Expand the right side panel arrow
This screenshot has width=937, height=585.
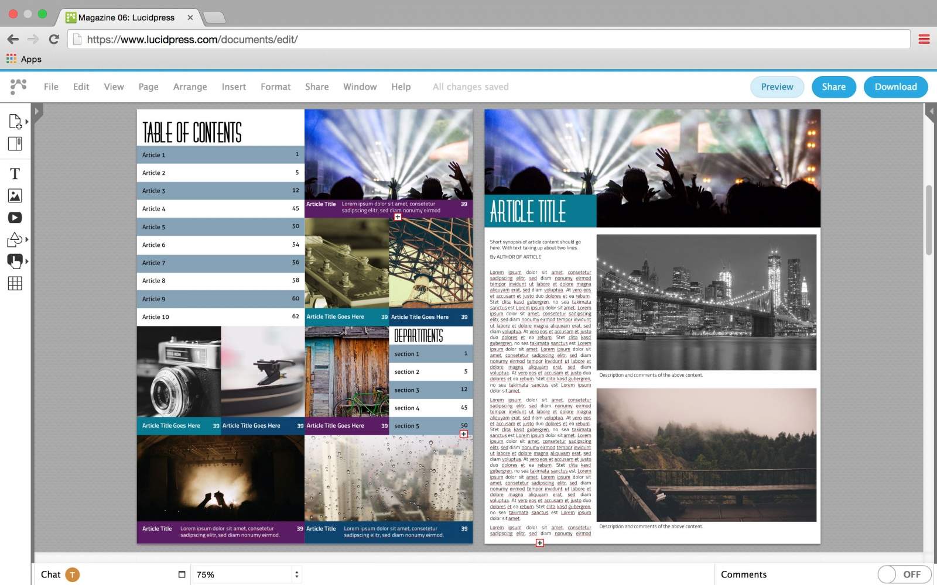click(930, 111)
